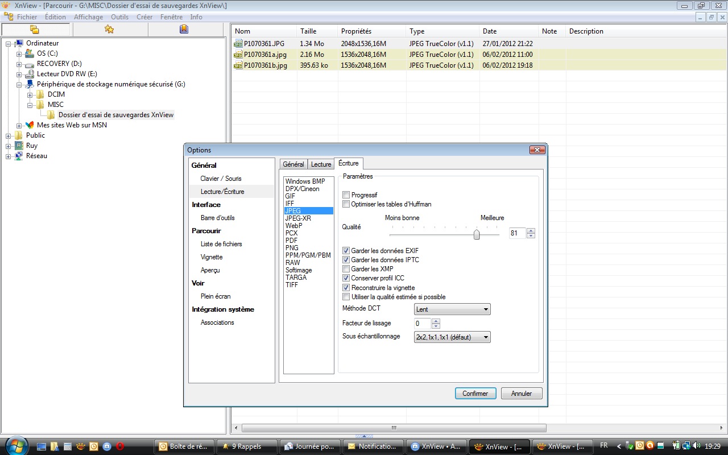Click the Show Desktop quick launch icon
The image size is (728, 455).
[x=42, y=446]
